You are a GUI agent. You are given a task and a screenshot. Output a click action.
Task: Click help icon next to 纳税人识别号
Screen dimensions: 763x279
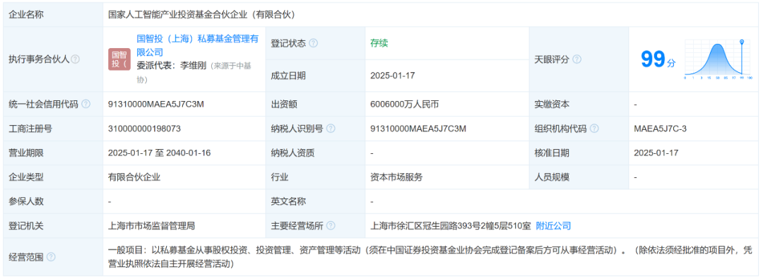(x=331, y=129)
